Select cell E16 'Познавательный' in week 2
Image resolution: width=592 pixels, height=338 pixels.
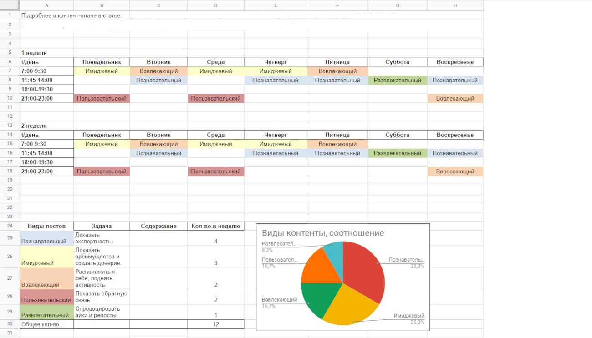click(276, 153)
